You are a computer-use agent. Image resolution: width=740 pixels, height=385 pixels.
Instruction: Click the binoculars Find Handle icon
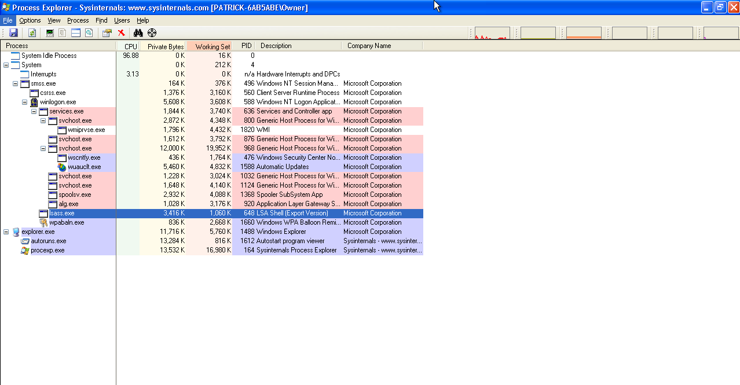coord(138,33)
